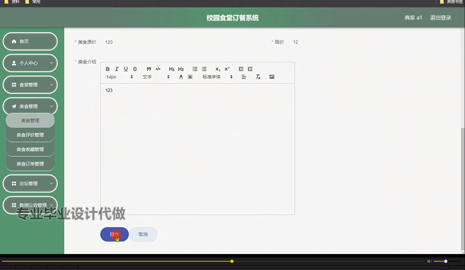This screenshot has height=270, width=465.
Task: Open 美食评价管理 in the sidebar
Action: click(x=30, y=135)
